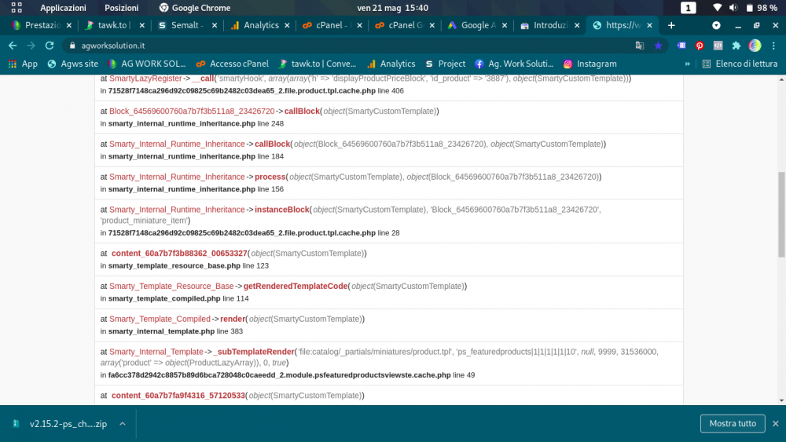
Task: Open the AG WORK SOL... bookmark
Action: [x=146, y=64]
